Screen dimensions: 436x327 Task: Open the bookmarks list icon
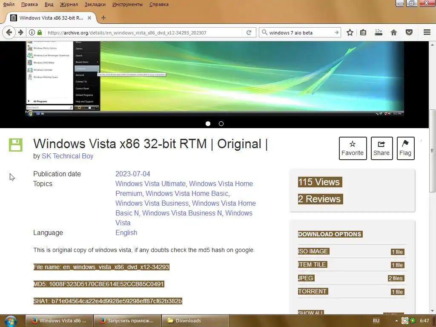(x=363, y=32)
